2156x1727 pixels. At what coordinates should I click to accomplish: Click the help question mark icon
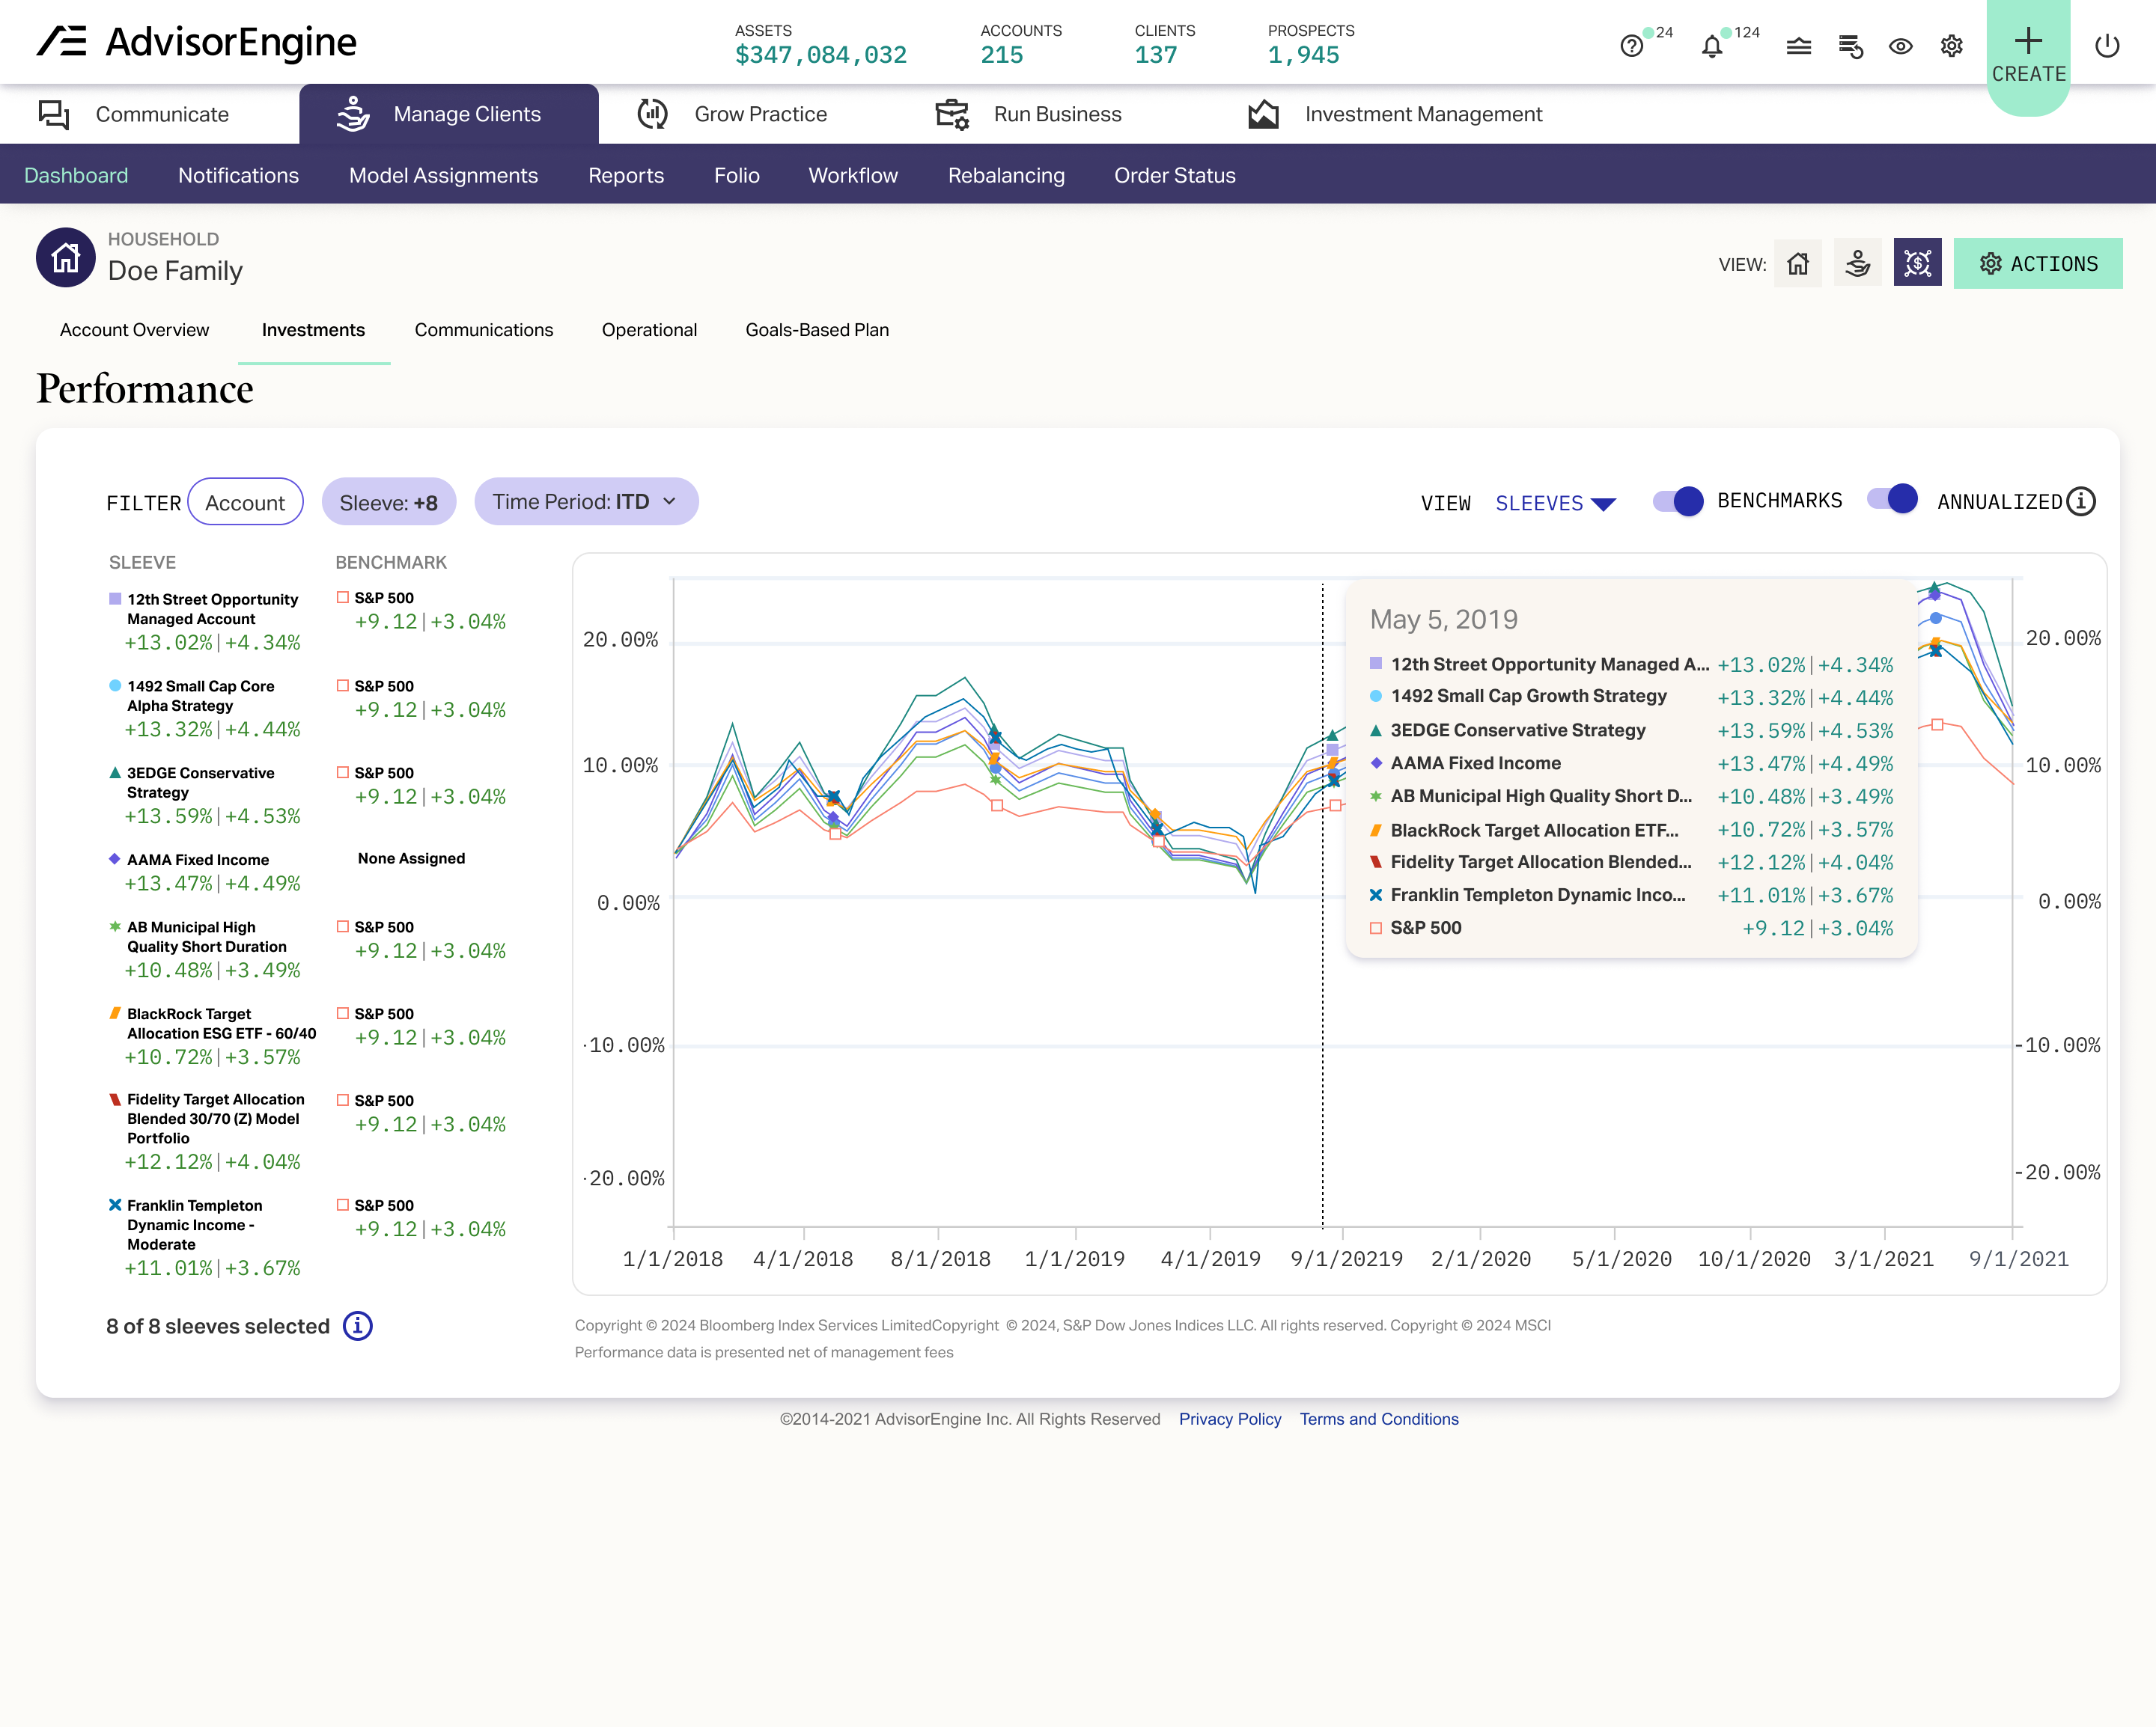coord(1631,46)
